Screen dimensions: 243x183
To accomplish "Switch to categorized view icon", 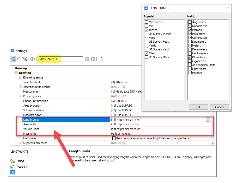I will coord(13,59).
